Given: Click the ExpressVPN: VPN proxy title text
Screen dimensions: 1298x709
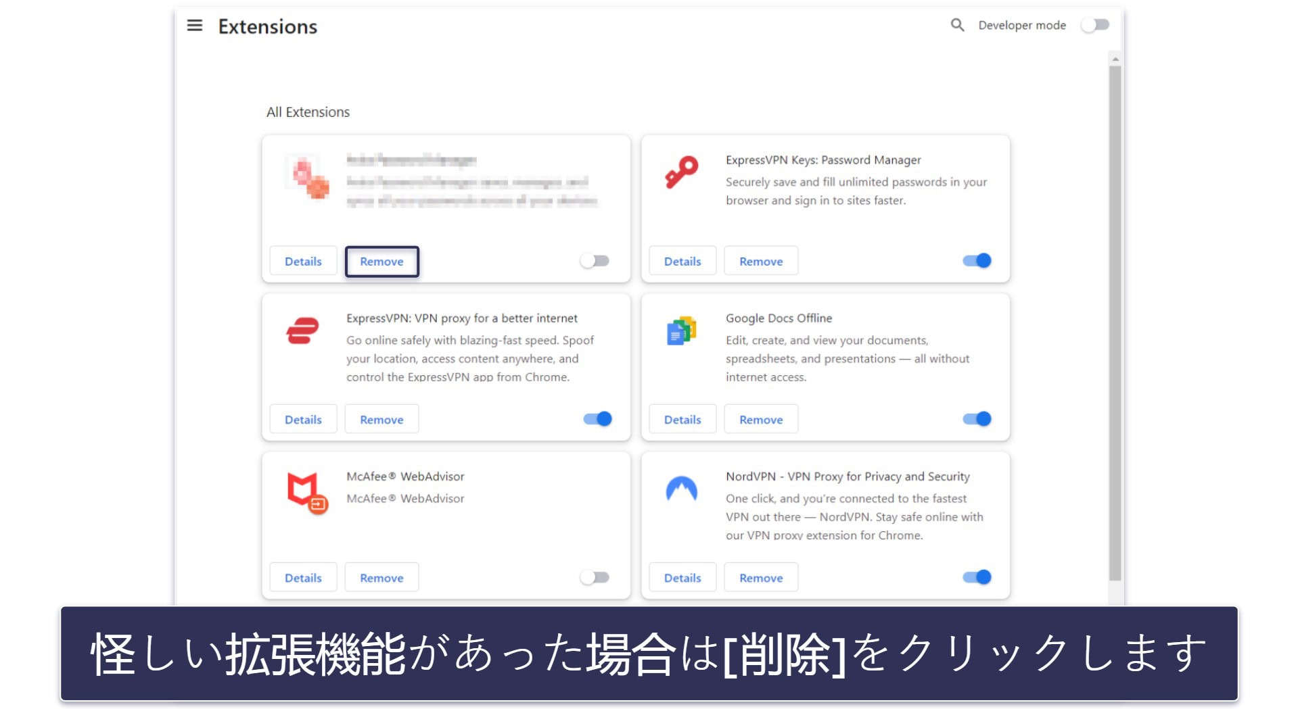Looking at the screenshot, I should [462, 318].
